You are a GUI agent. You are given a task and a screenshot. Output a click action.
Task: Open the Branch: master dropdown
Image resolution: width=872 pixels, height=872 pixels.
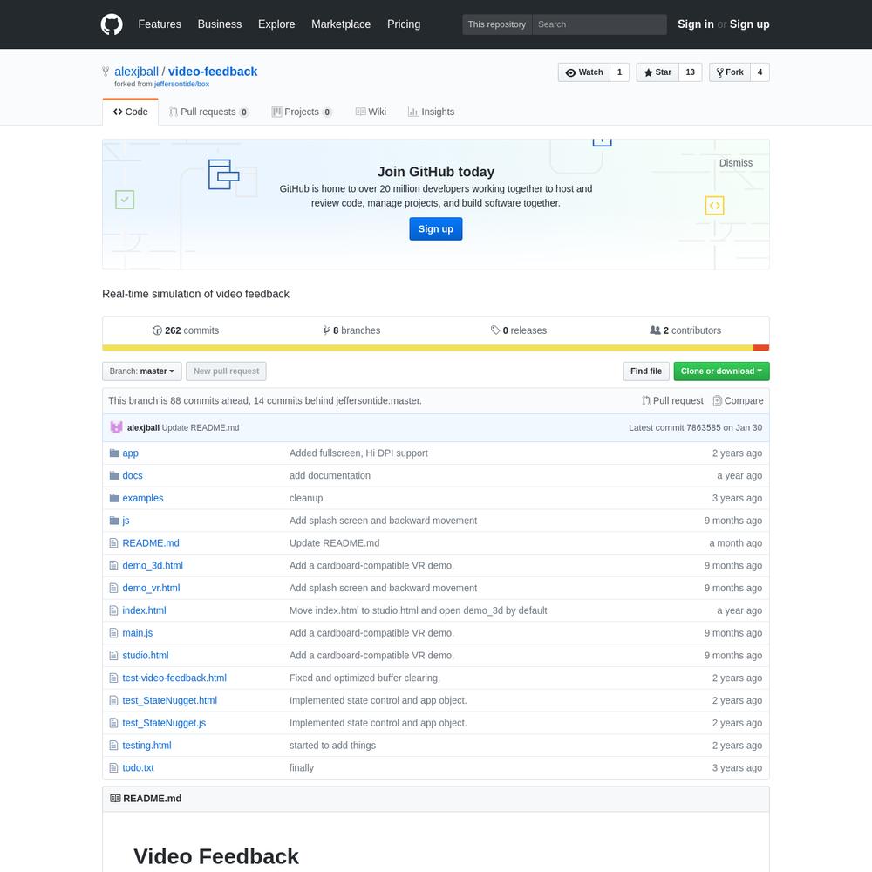[142, 371]
